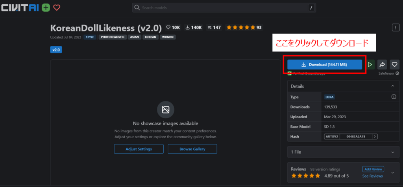Select the WOMEN tag
Image resolution: width=403 pixels, height=187 pixels.
168,37
